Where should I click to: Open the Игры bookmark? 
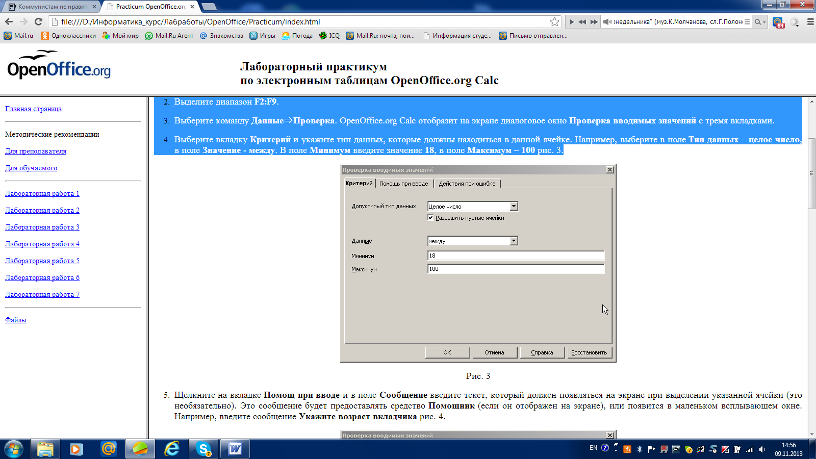[263, 36]
